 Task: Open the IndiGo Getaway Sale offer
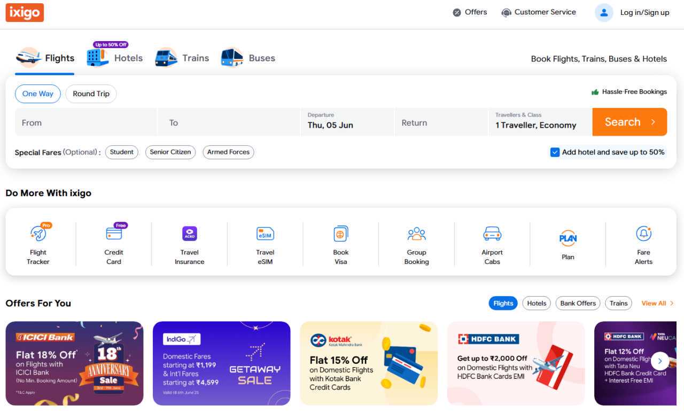[222, 363]
